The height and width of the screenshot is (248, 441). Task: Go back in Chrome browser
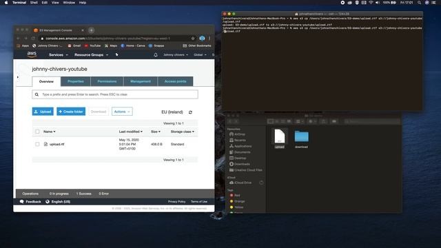coord(19,39)
